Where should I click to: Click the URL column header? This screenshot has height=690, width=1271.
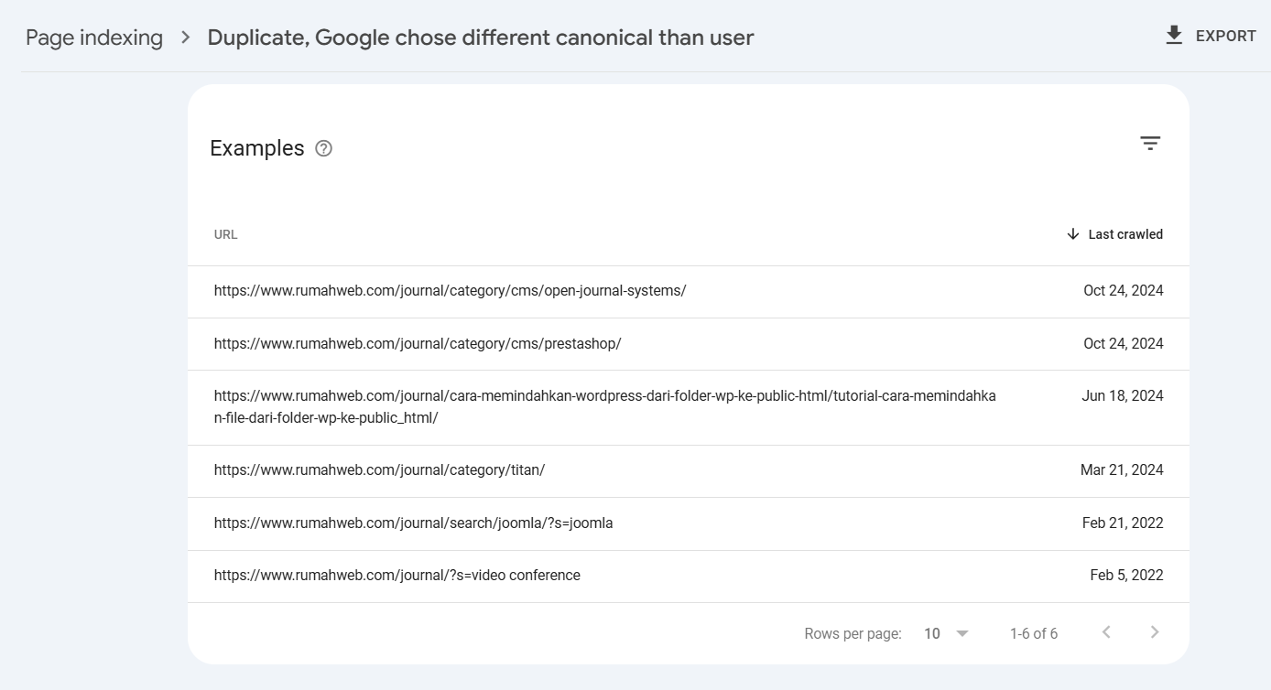(x=225, y=234)
